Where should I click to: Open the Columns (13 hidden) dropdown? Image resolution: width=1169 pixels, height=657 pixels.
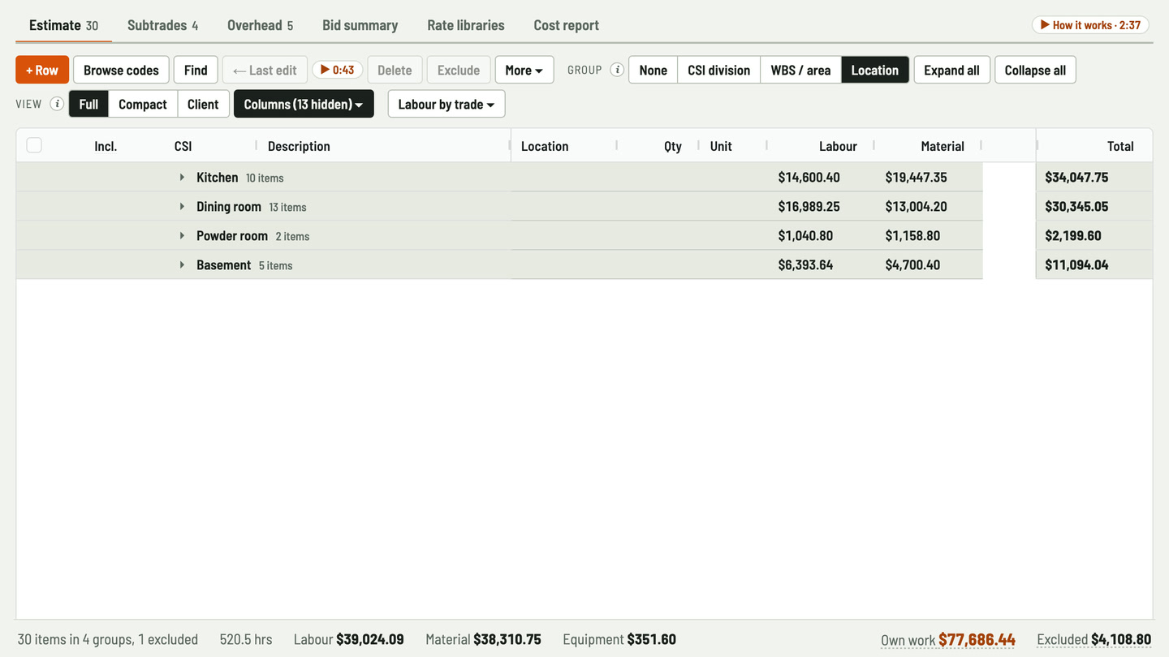(x=304, y=104)
